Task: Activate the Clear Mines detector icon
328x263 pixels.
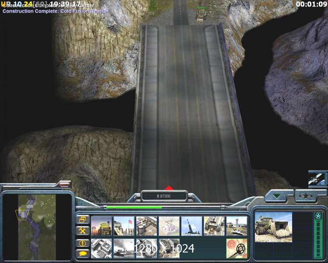Action: coord(237,249)
